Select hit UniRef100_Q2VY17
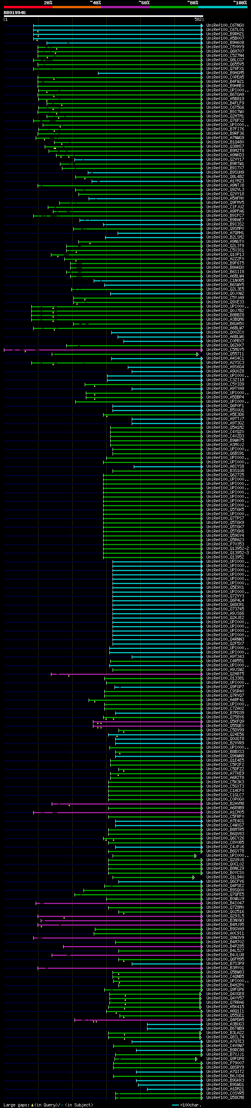This screenshot has width=251, height=1108. pos(225,160)
